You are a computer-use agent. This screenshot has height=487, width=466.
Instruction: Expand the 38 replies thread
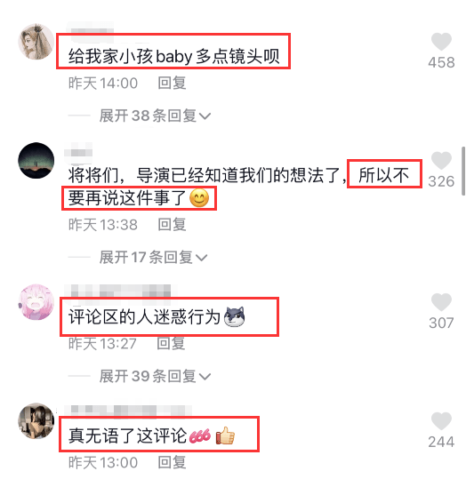(155, 116)
